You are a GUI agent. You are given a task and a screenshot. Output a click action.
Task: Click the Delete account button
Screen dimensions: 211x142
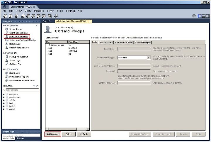[x=69, y=134]
